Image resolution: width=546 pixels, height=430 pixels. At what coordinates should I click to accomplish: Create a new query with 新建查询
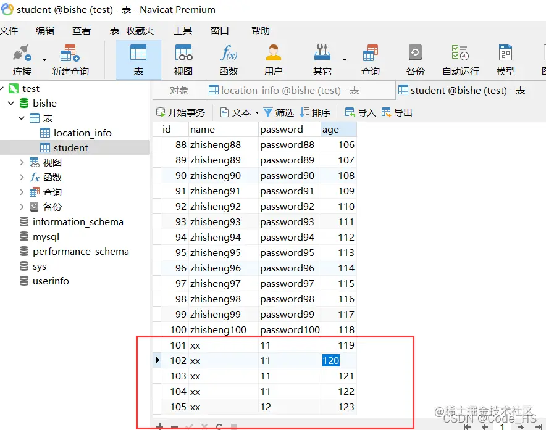(70, 60)
